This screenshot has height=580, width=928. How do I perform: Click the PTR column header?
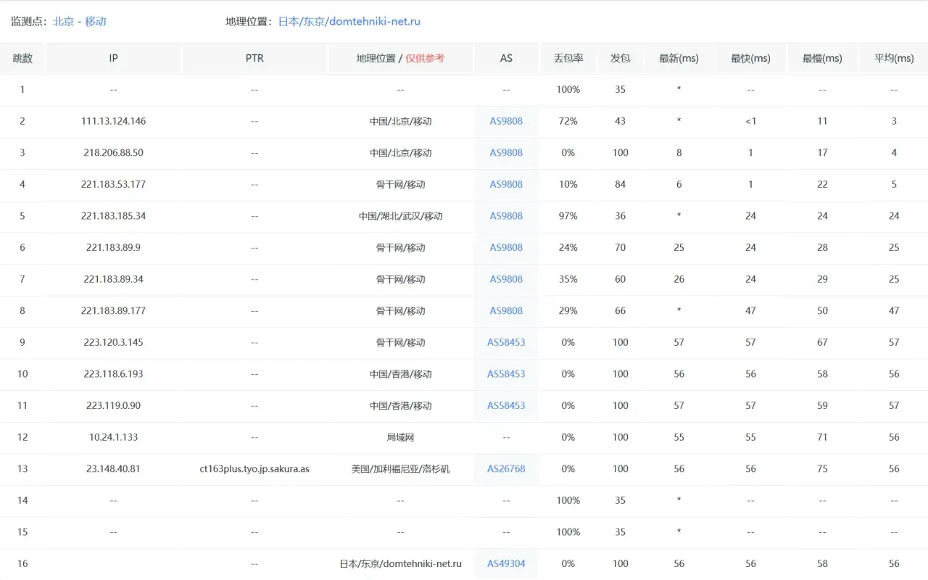pyautogui.click(x=254, y=58)
